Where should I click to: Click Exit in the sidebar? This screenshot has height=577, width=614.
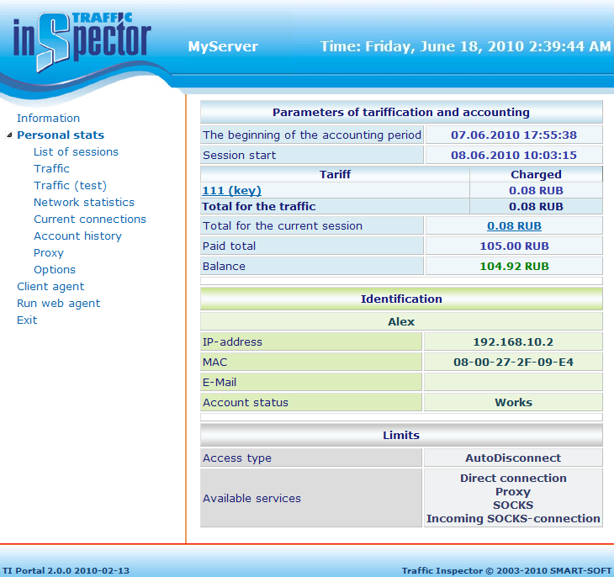click(27, 320)
